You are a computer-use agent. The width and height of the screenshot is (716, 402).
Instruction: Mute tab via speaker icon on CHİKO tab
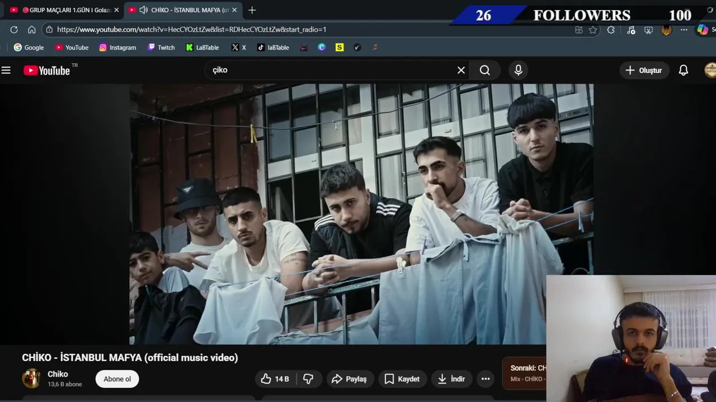tap(144, 10)
